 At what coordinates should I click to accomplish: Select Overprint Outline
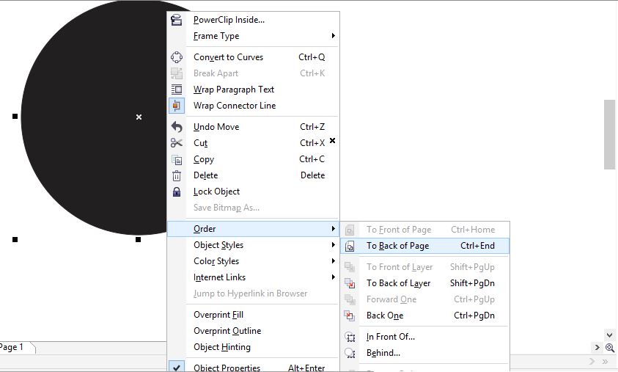click(253, 331)
